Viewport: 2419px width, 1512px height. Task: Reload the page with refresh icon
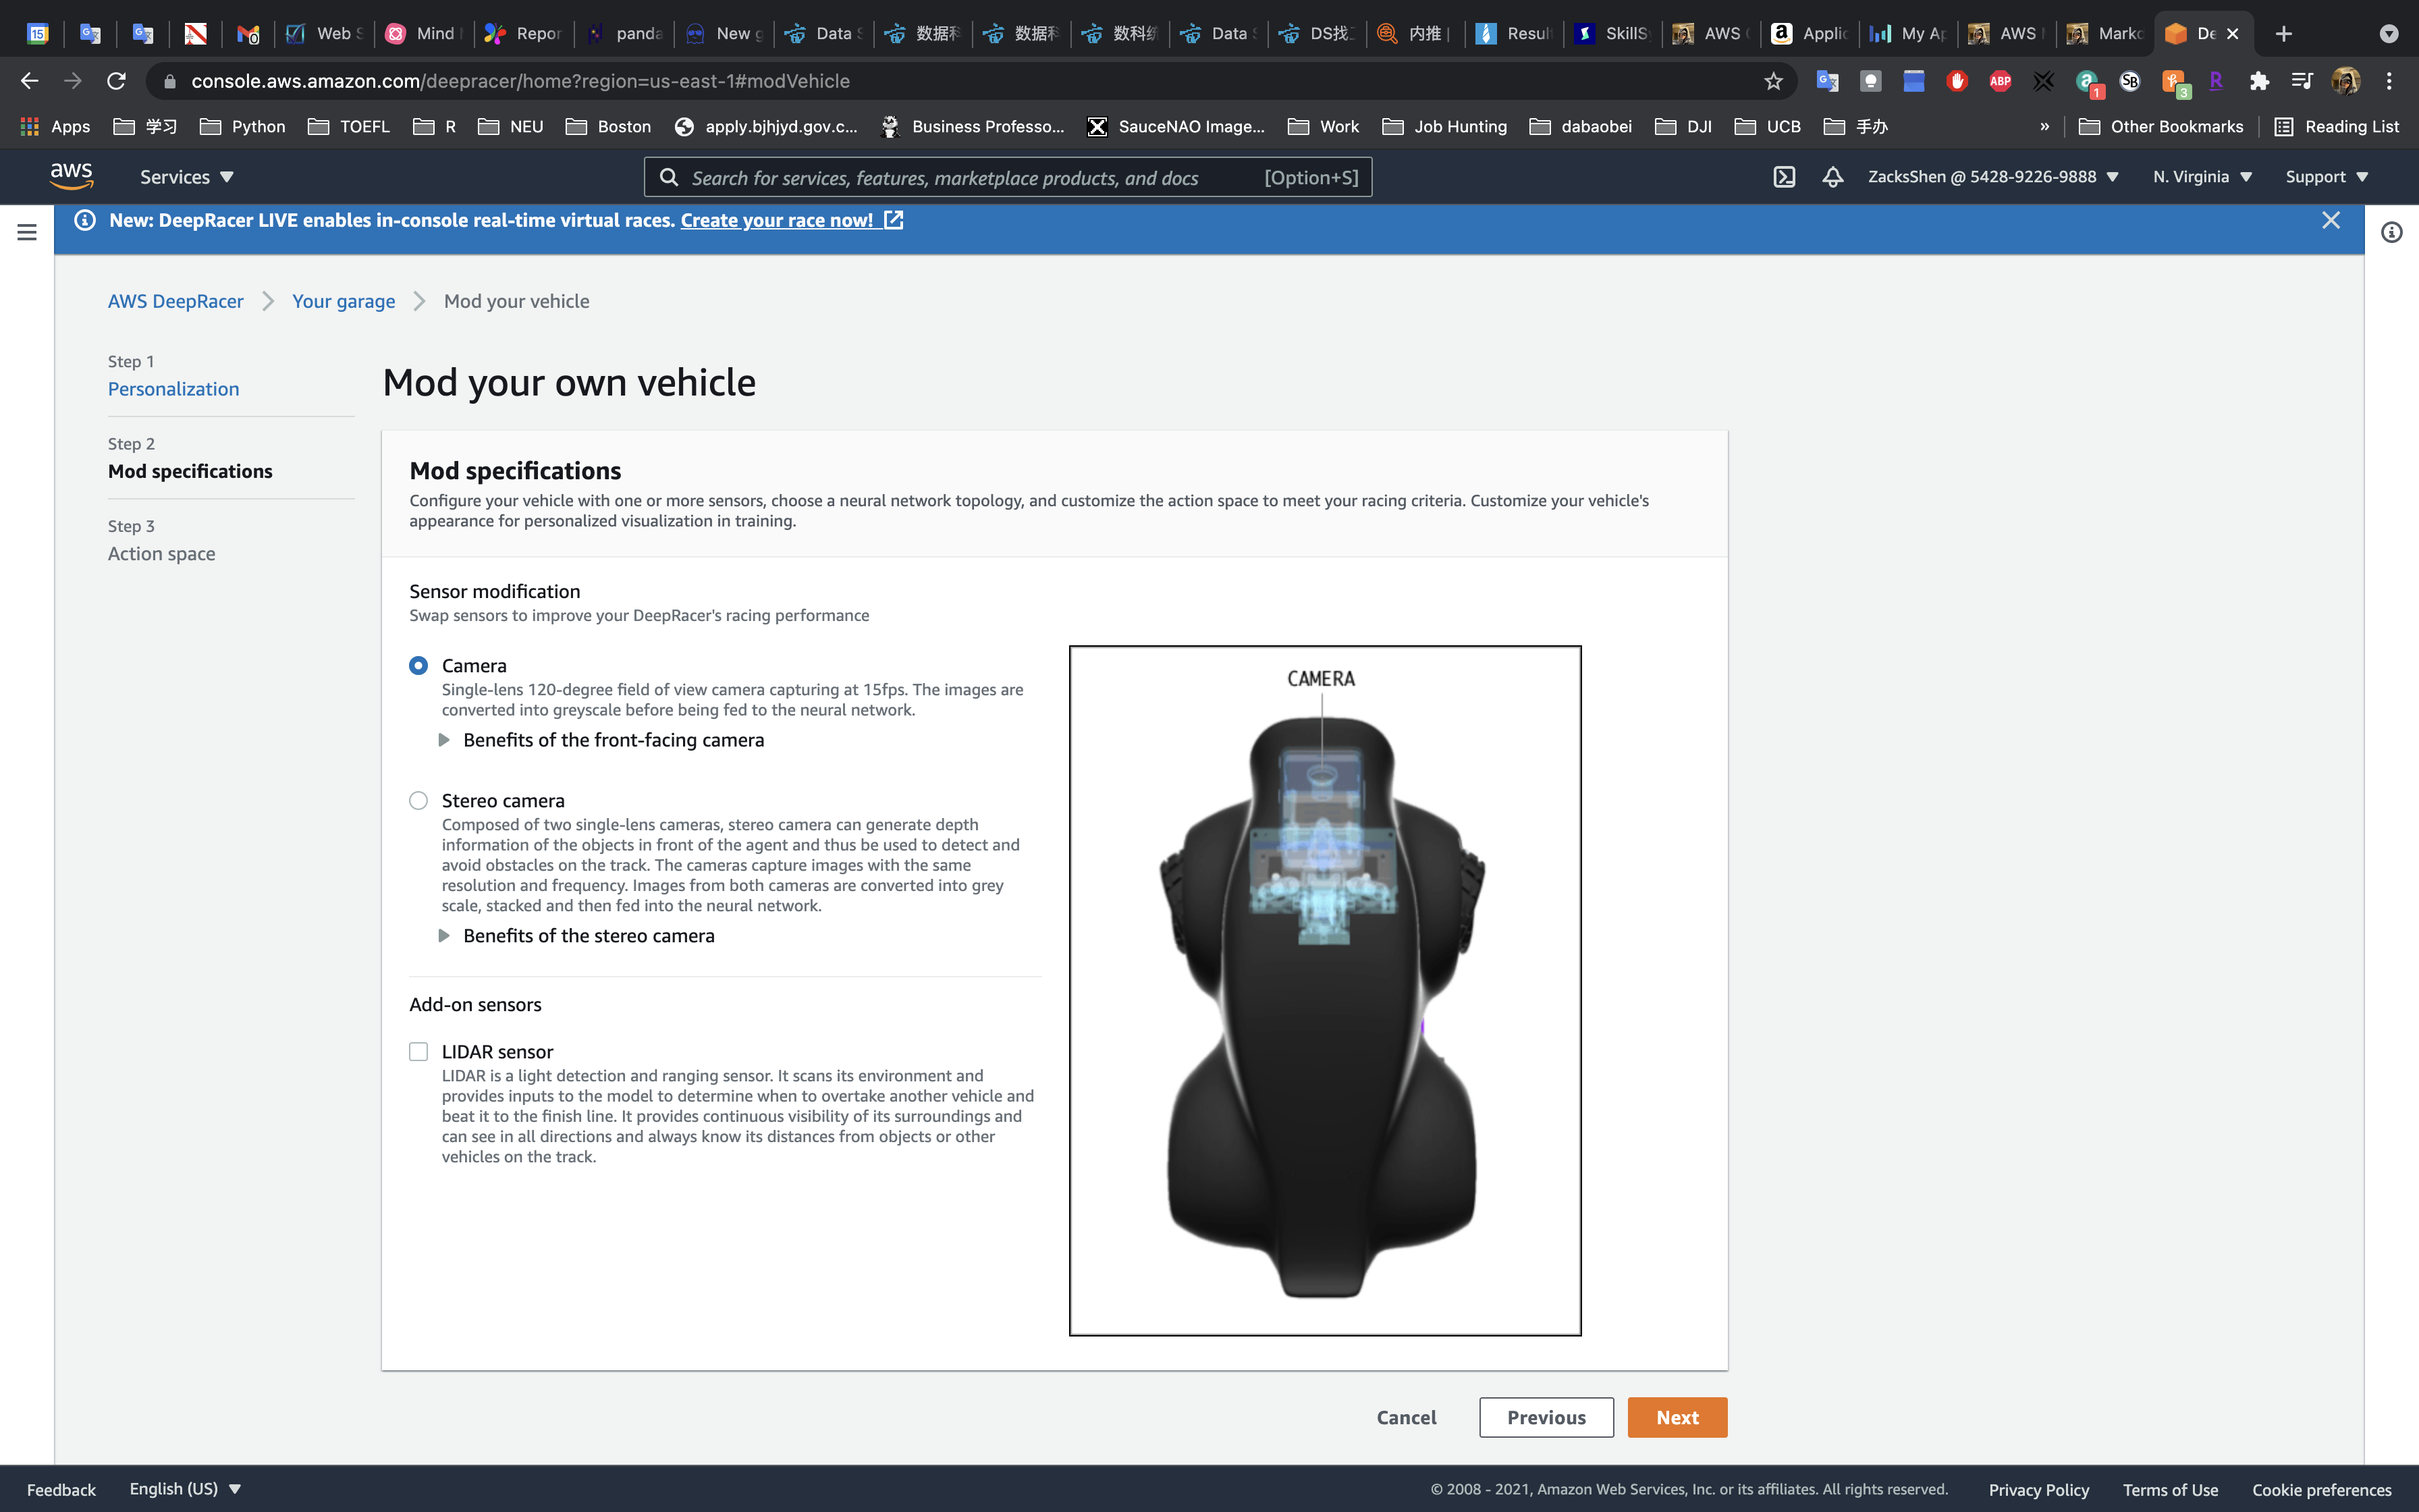[x=117, y=81]
